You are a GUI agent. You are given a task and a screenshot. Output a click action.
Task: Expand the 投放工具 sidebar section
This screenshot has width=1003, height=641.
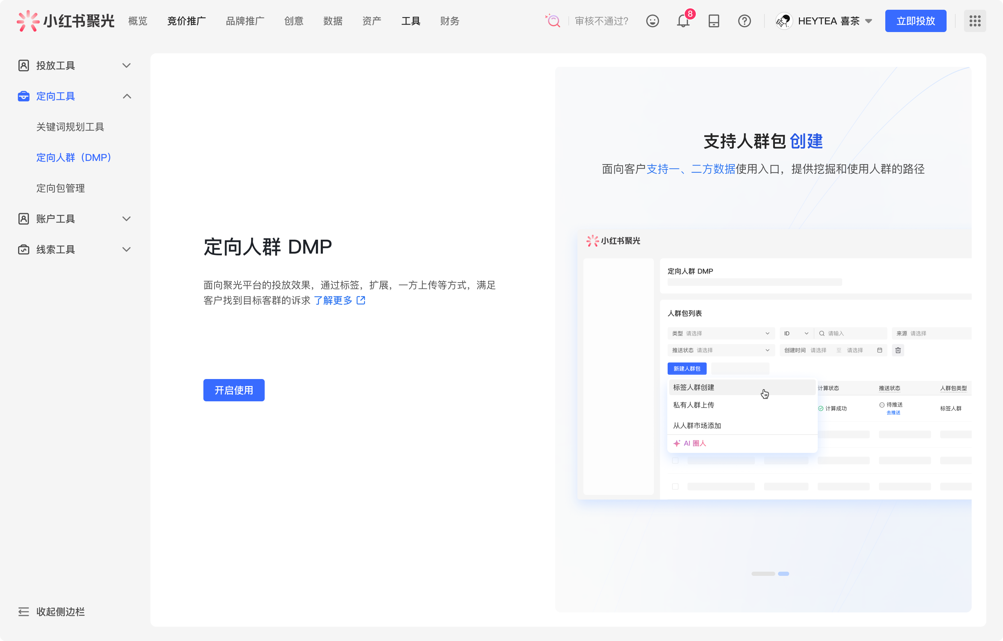126,65
